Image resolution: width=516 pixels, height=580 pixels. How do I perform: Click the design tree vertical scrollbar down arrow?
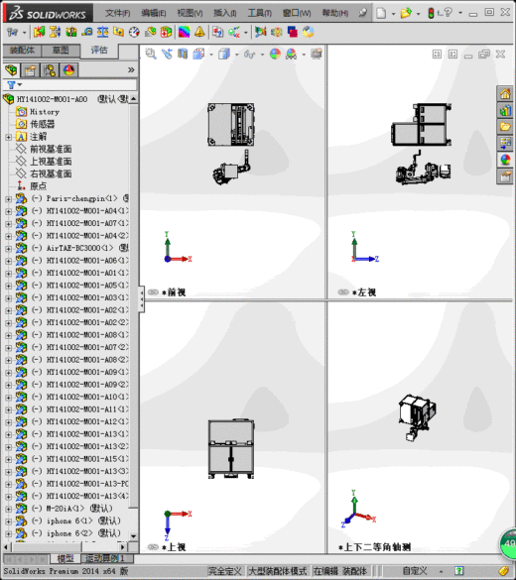point(133,535)
